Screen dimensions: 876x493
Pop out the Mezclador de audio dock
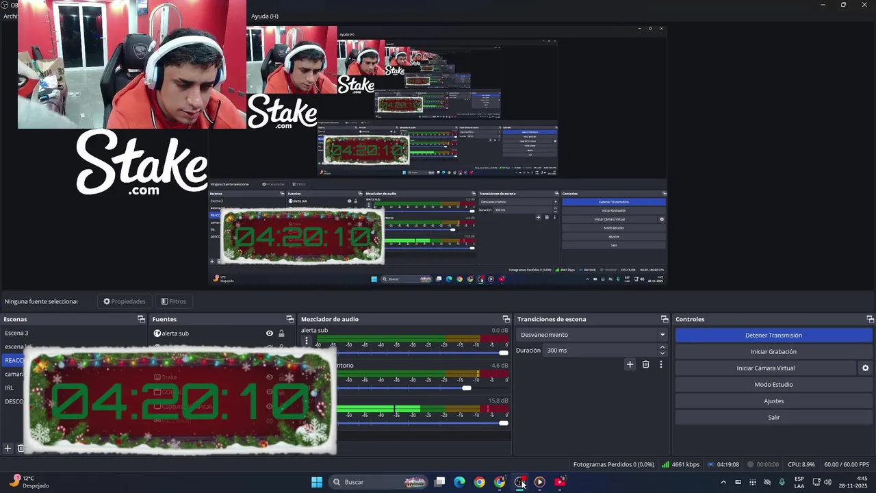click(x=506, y=319)
